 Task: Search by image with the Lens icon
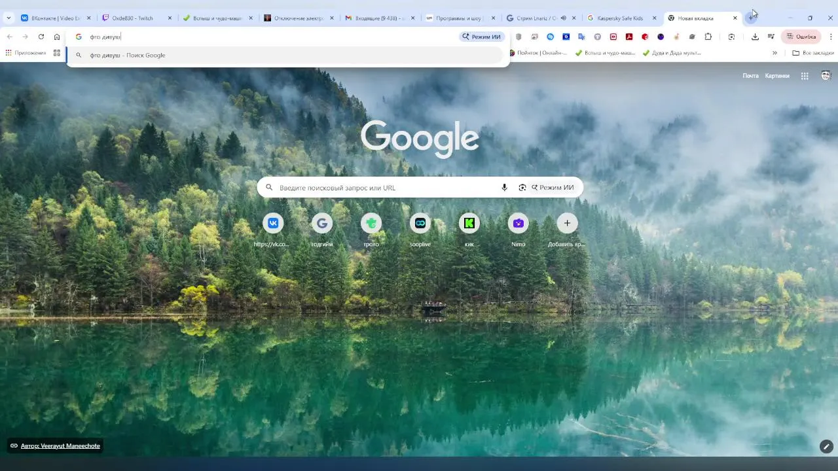click(x=522, y=188)
